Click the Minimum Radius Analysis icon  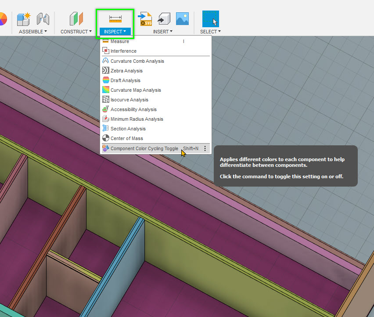(x=106, y=119)
